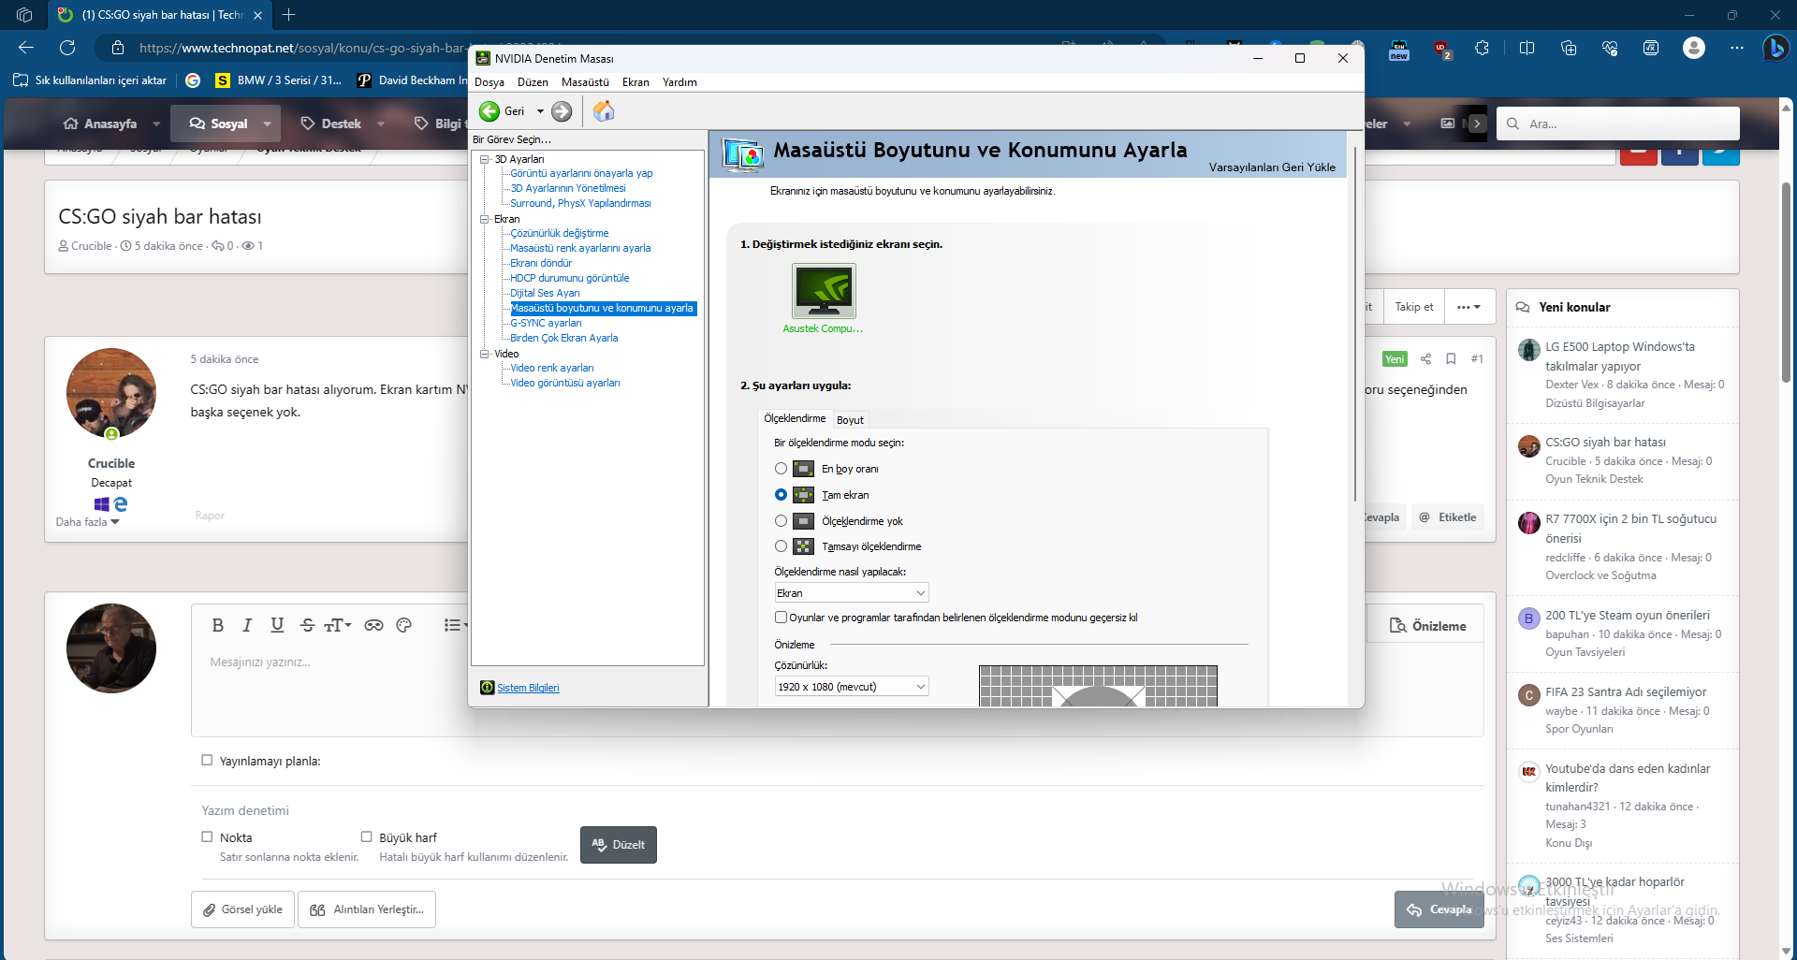Open the text color palette icon
The image size is (1797, 960).
(404, 625)
